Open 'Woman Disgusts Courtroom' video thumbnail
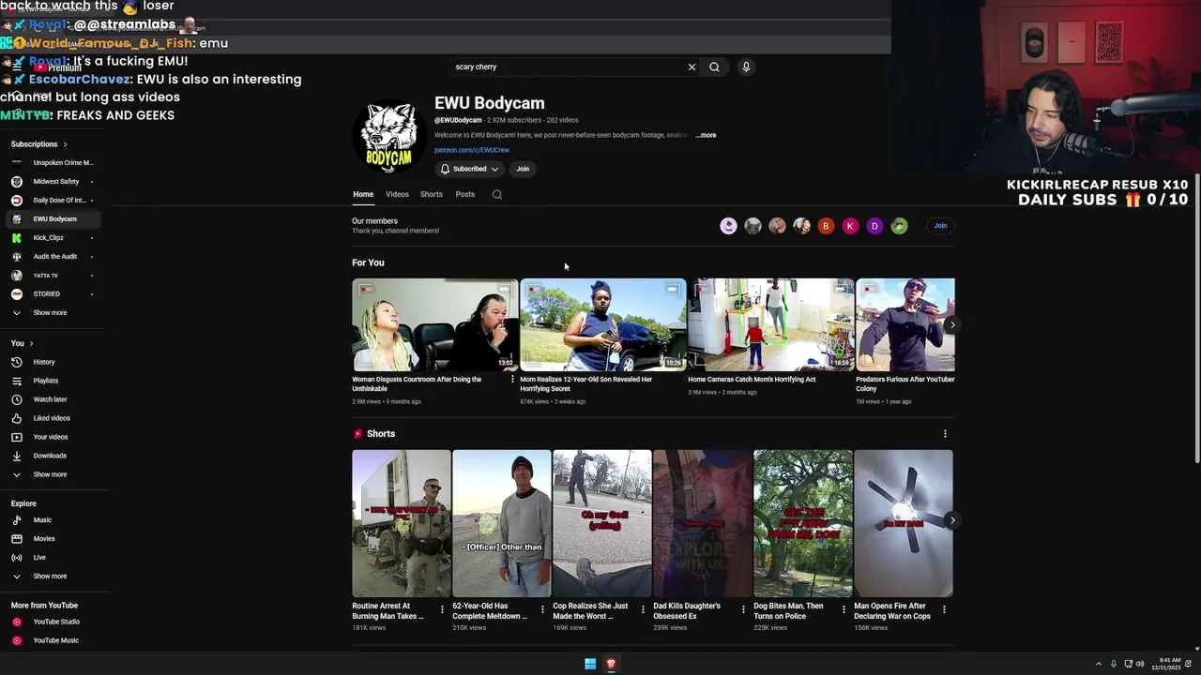Viewport: 1201px width, 675px height. pyautogui.click(x=434, y=324)
